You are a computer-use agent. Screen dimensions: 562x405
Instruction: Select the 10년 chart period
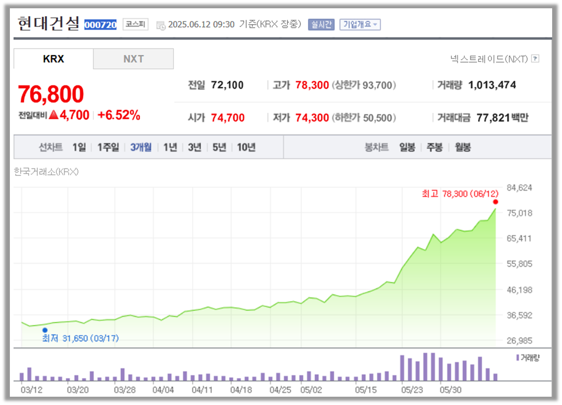(x=246, y=147)
